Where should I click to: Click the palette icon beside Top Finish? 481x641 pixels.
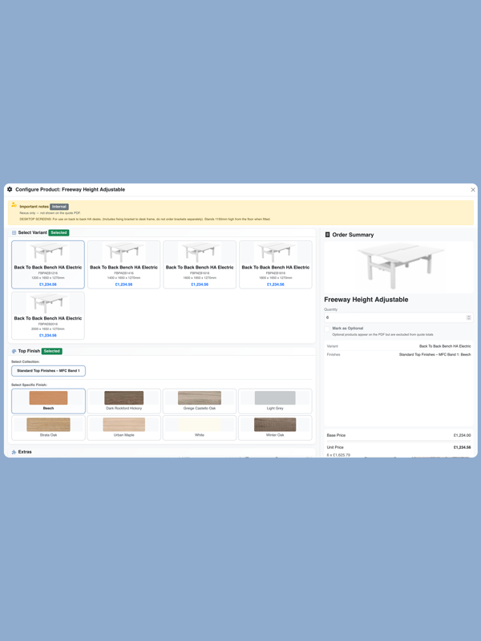coord(14,351)
